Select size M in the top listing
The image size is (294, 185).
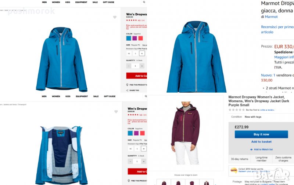coord(142,53)
